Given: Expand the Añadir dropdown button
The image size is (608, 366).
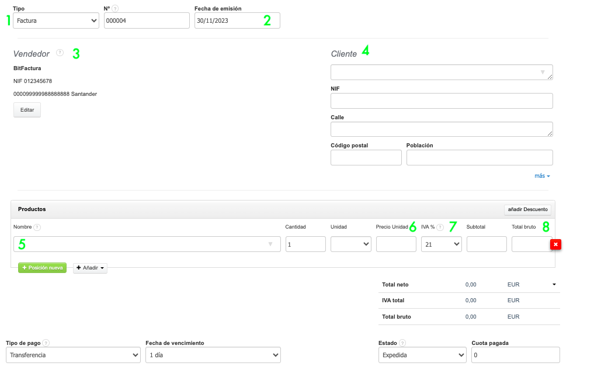Looking at the screenshot, I should (x=90, y=268).
